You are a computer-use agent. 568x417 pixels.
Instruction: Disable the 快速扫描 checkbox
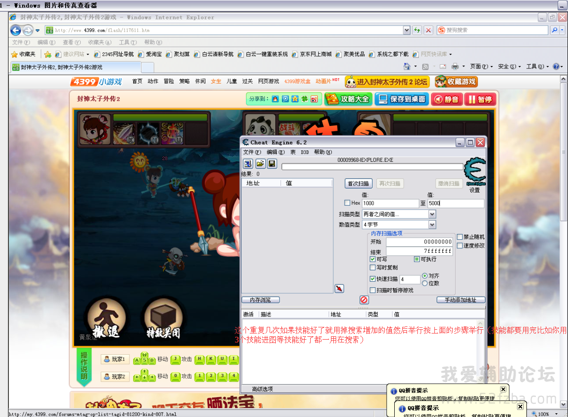pyautogui.click(x=373, y=279)
